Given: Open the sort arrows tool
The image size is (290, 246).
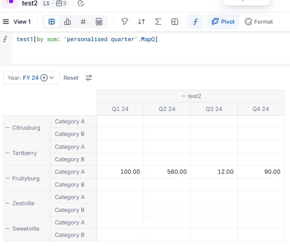Looking at the screenshot, I should point(141,22).
